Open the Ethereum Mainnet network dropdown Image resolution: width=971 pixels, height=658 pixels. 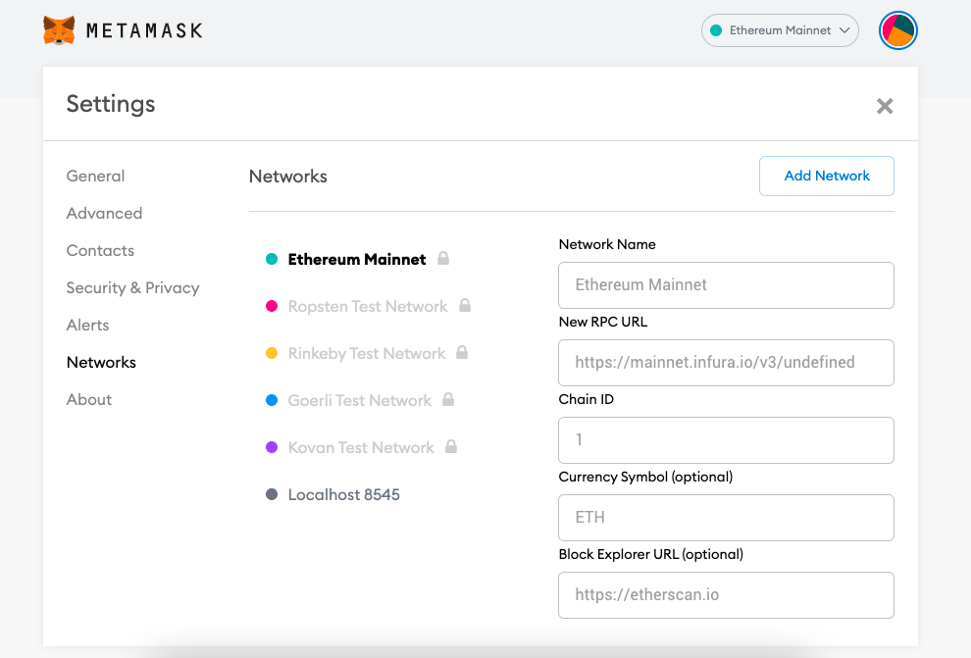point(780,30)
